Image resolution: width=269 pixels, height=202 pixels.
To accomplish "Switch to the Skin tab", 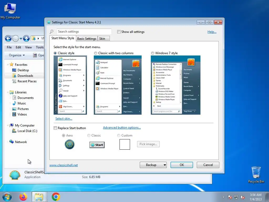I will click(x=102, y=39).
